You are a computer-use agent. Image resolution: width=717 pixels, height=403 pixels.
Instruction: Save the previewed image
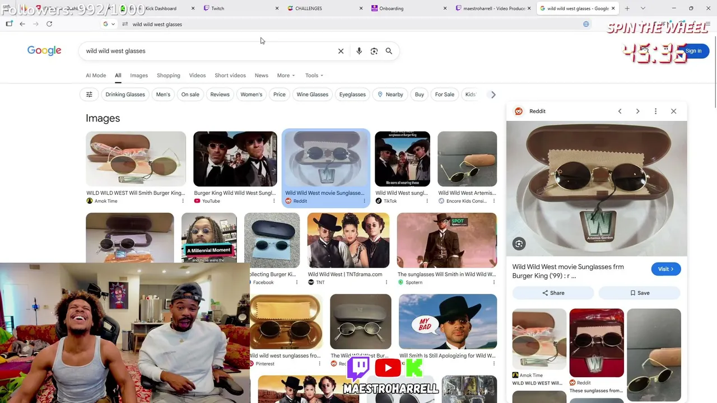[x=640, y=293]
